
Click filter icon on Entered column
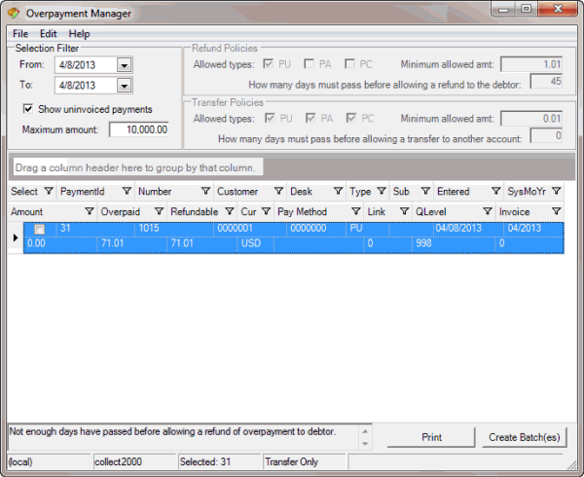tap(495, 192)
